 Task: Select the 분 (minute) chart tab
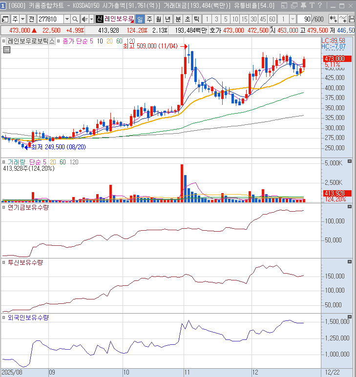[178, 19]
